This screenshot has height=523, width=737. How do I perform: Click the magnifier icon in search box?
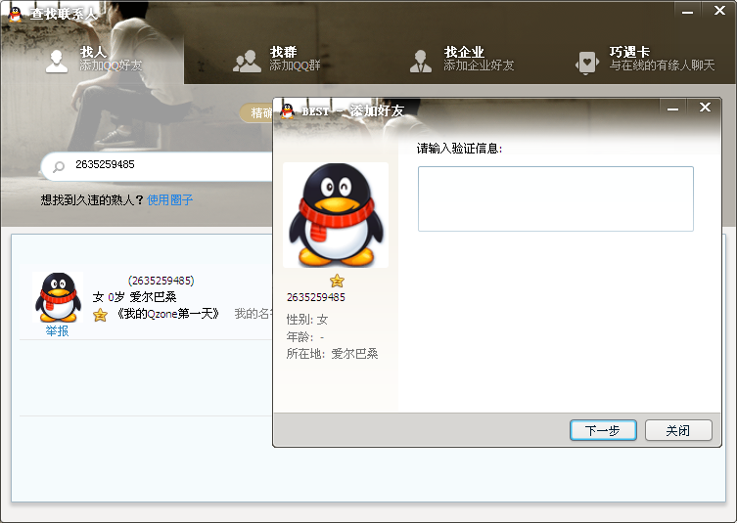(x=59, y=166)
